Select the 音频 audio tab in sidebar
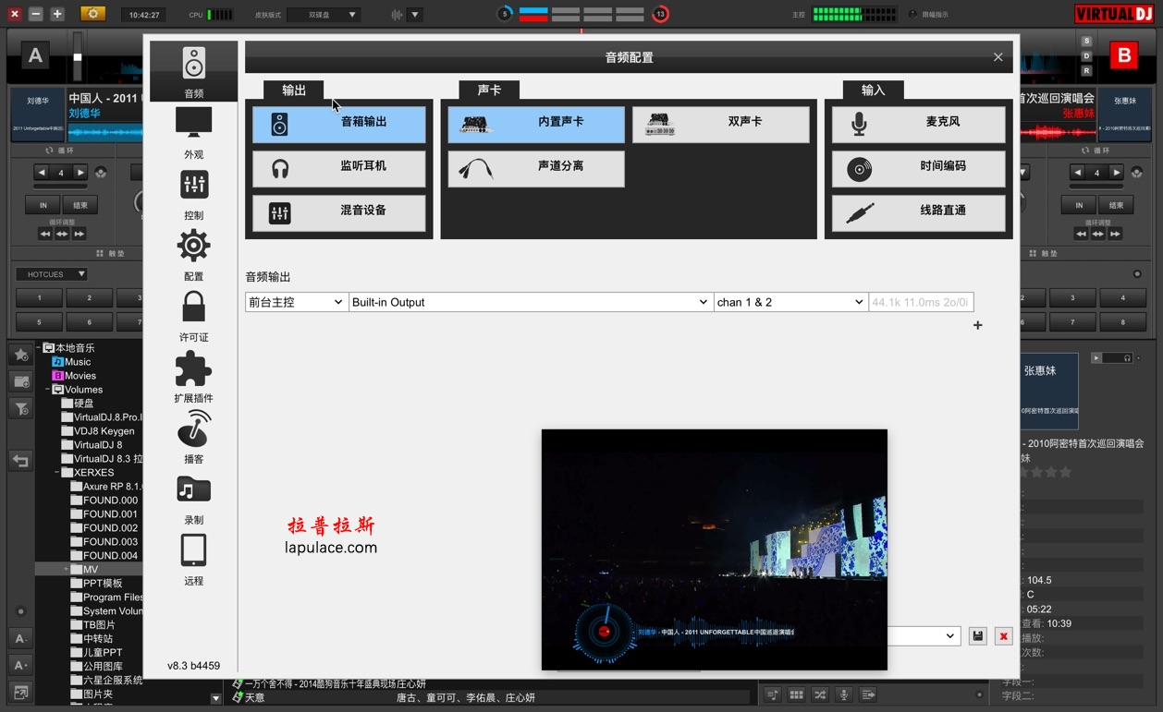The width and height of the screenshot is (1163, 712). pyautogui.click(x=193, y=71)
